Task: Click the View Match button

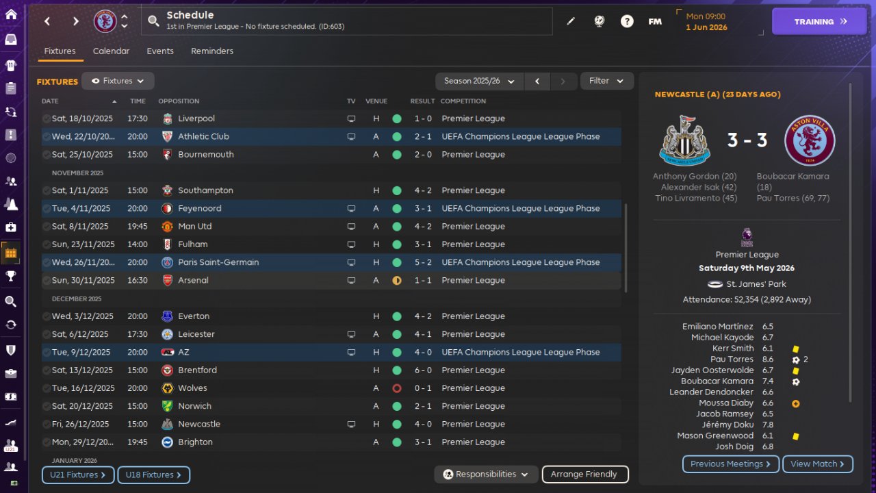Action: (818, 464)
